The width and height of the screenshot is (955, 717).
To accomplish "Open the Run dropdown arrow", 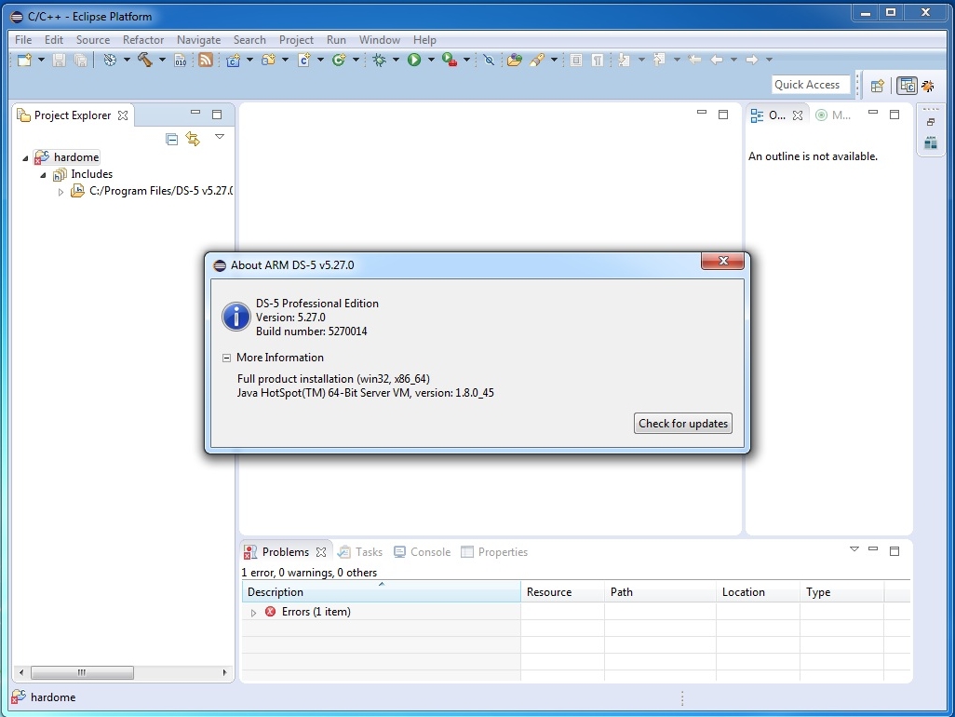I will [431, 60].
